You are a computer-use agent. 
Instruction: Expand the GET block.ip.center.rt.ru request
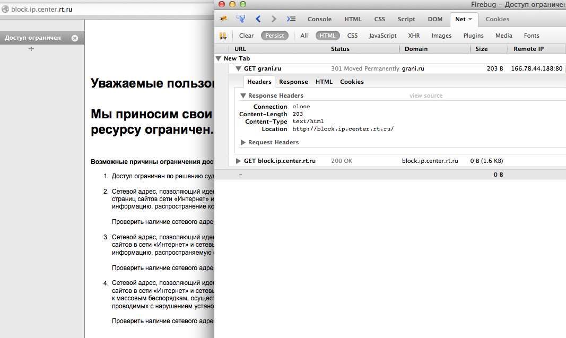pyautogui.click(x=238, y=160)
